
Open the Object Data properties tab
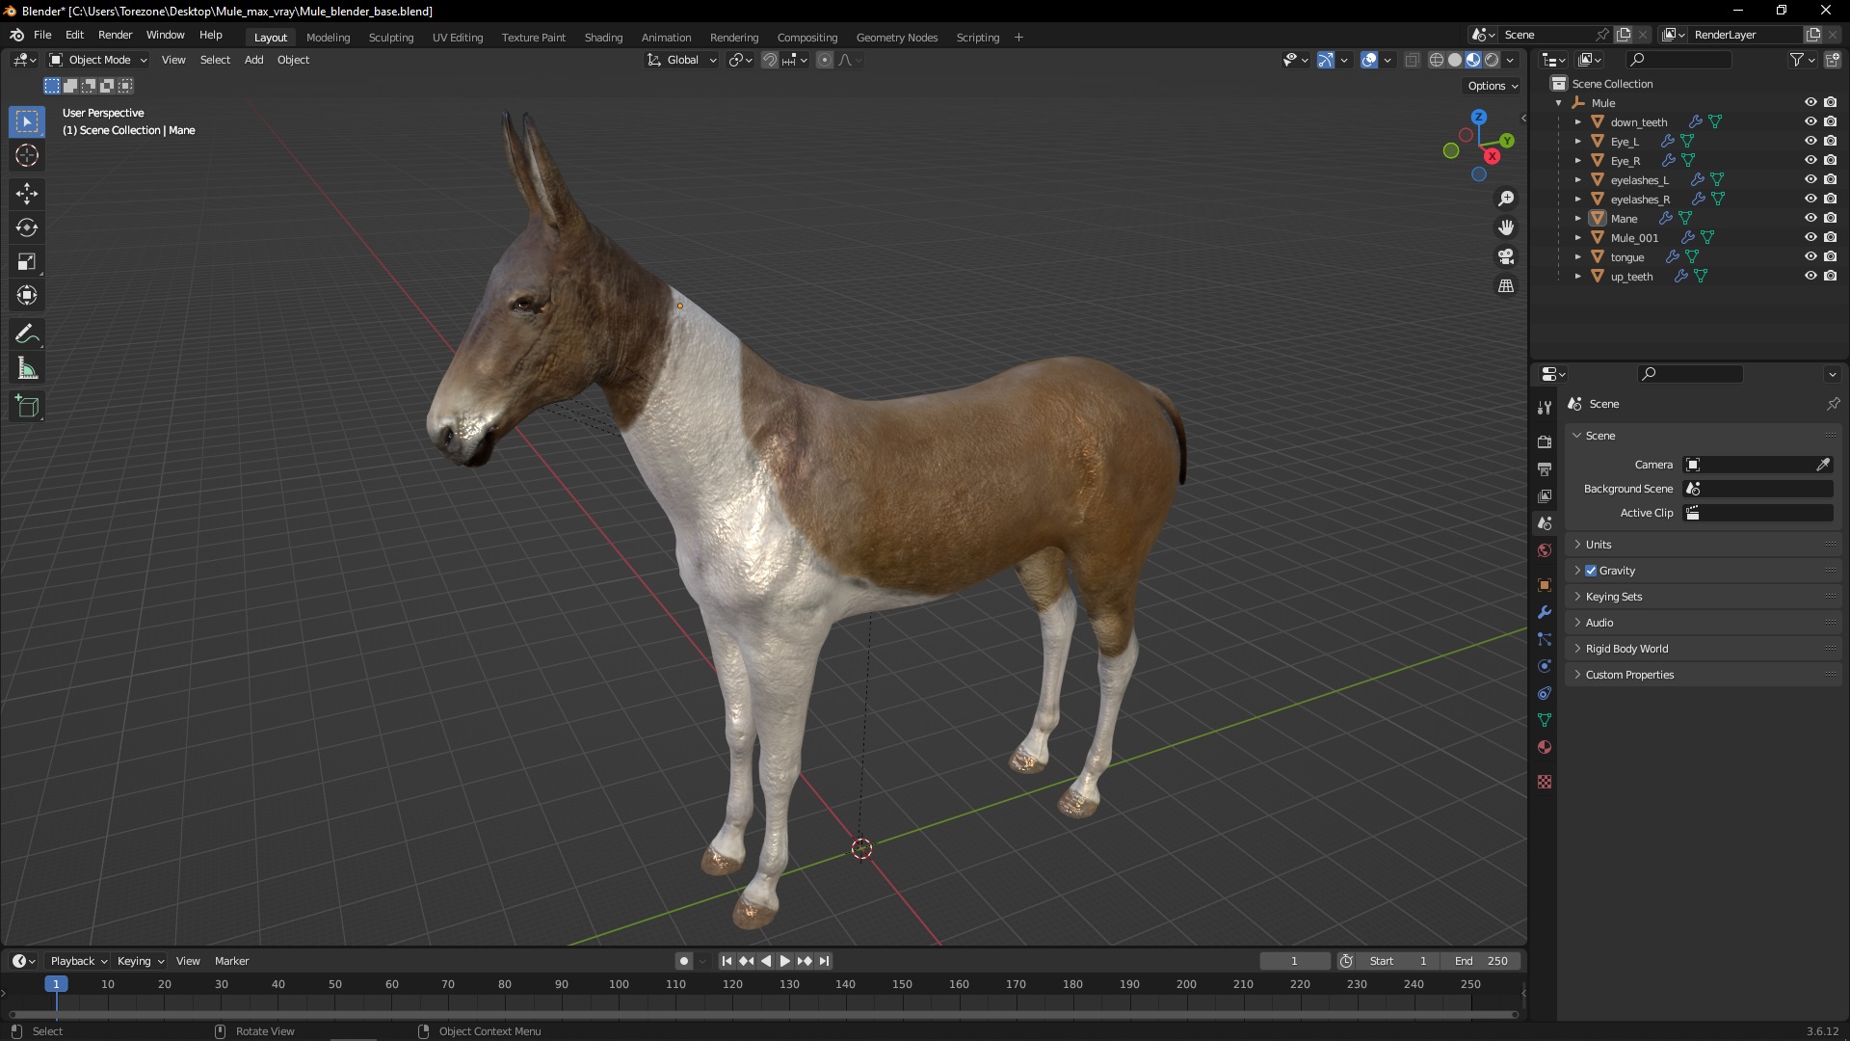pos(1545,720)
